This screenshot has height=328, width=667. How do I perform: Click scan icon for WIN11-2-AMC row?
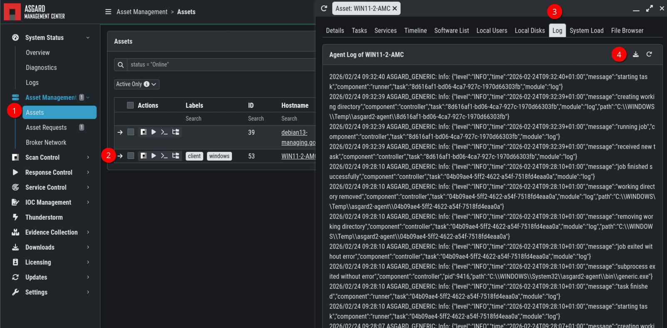143,156
